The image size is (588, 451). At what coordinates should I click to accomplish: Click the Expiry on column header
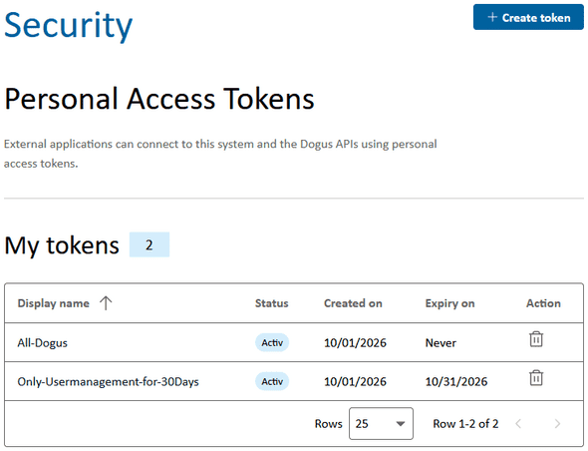coord(449,303)
